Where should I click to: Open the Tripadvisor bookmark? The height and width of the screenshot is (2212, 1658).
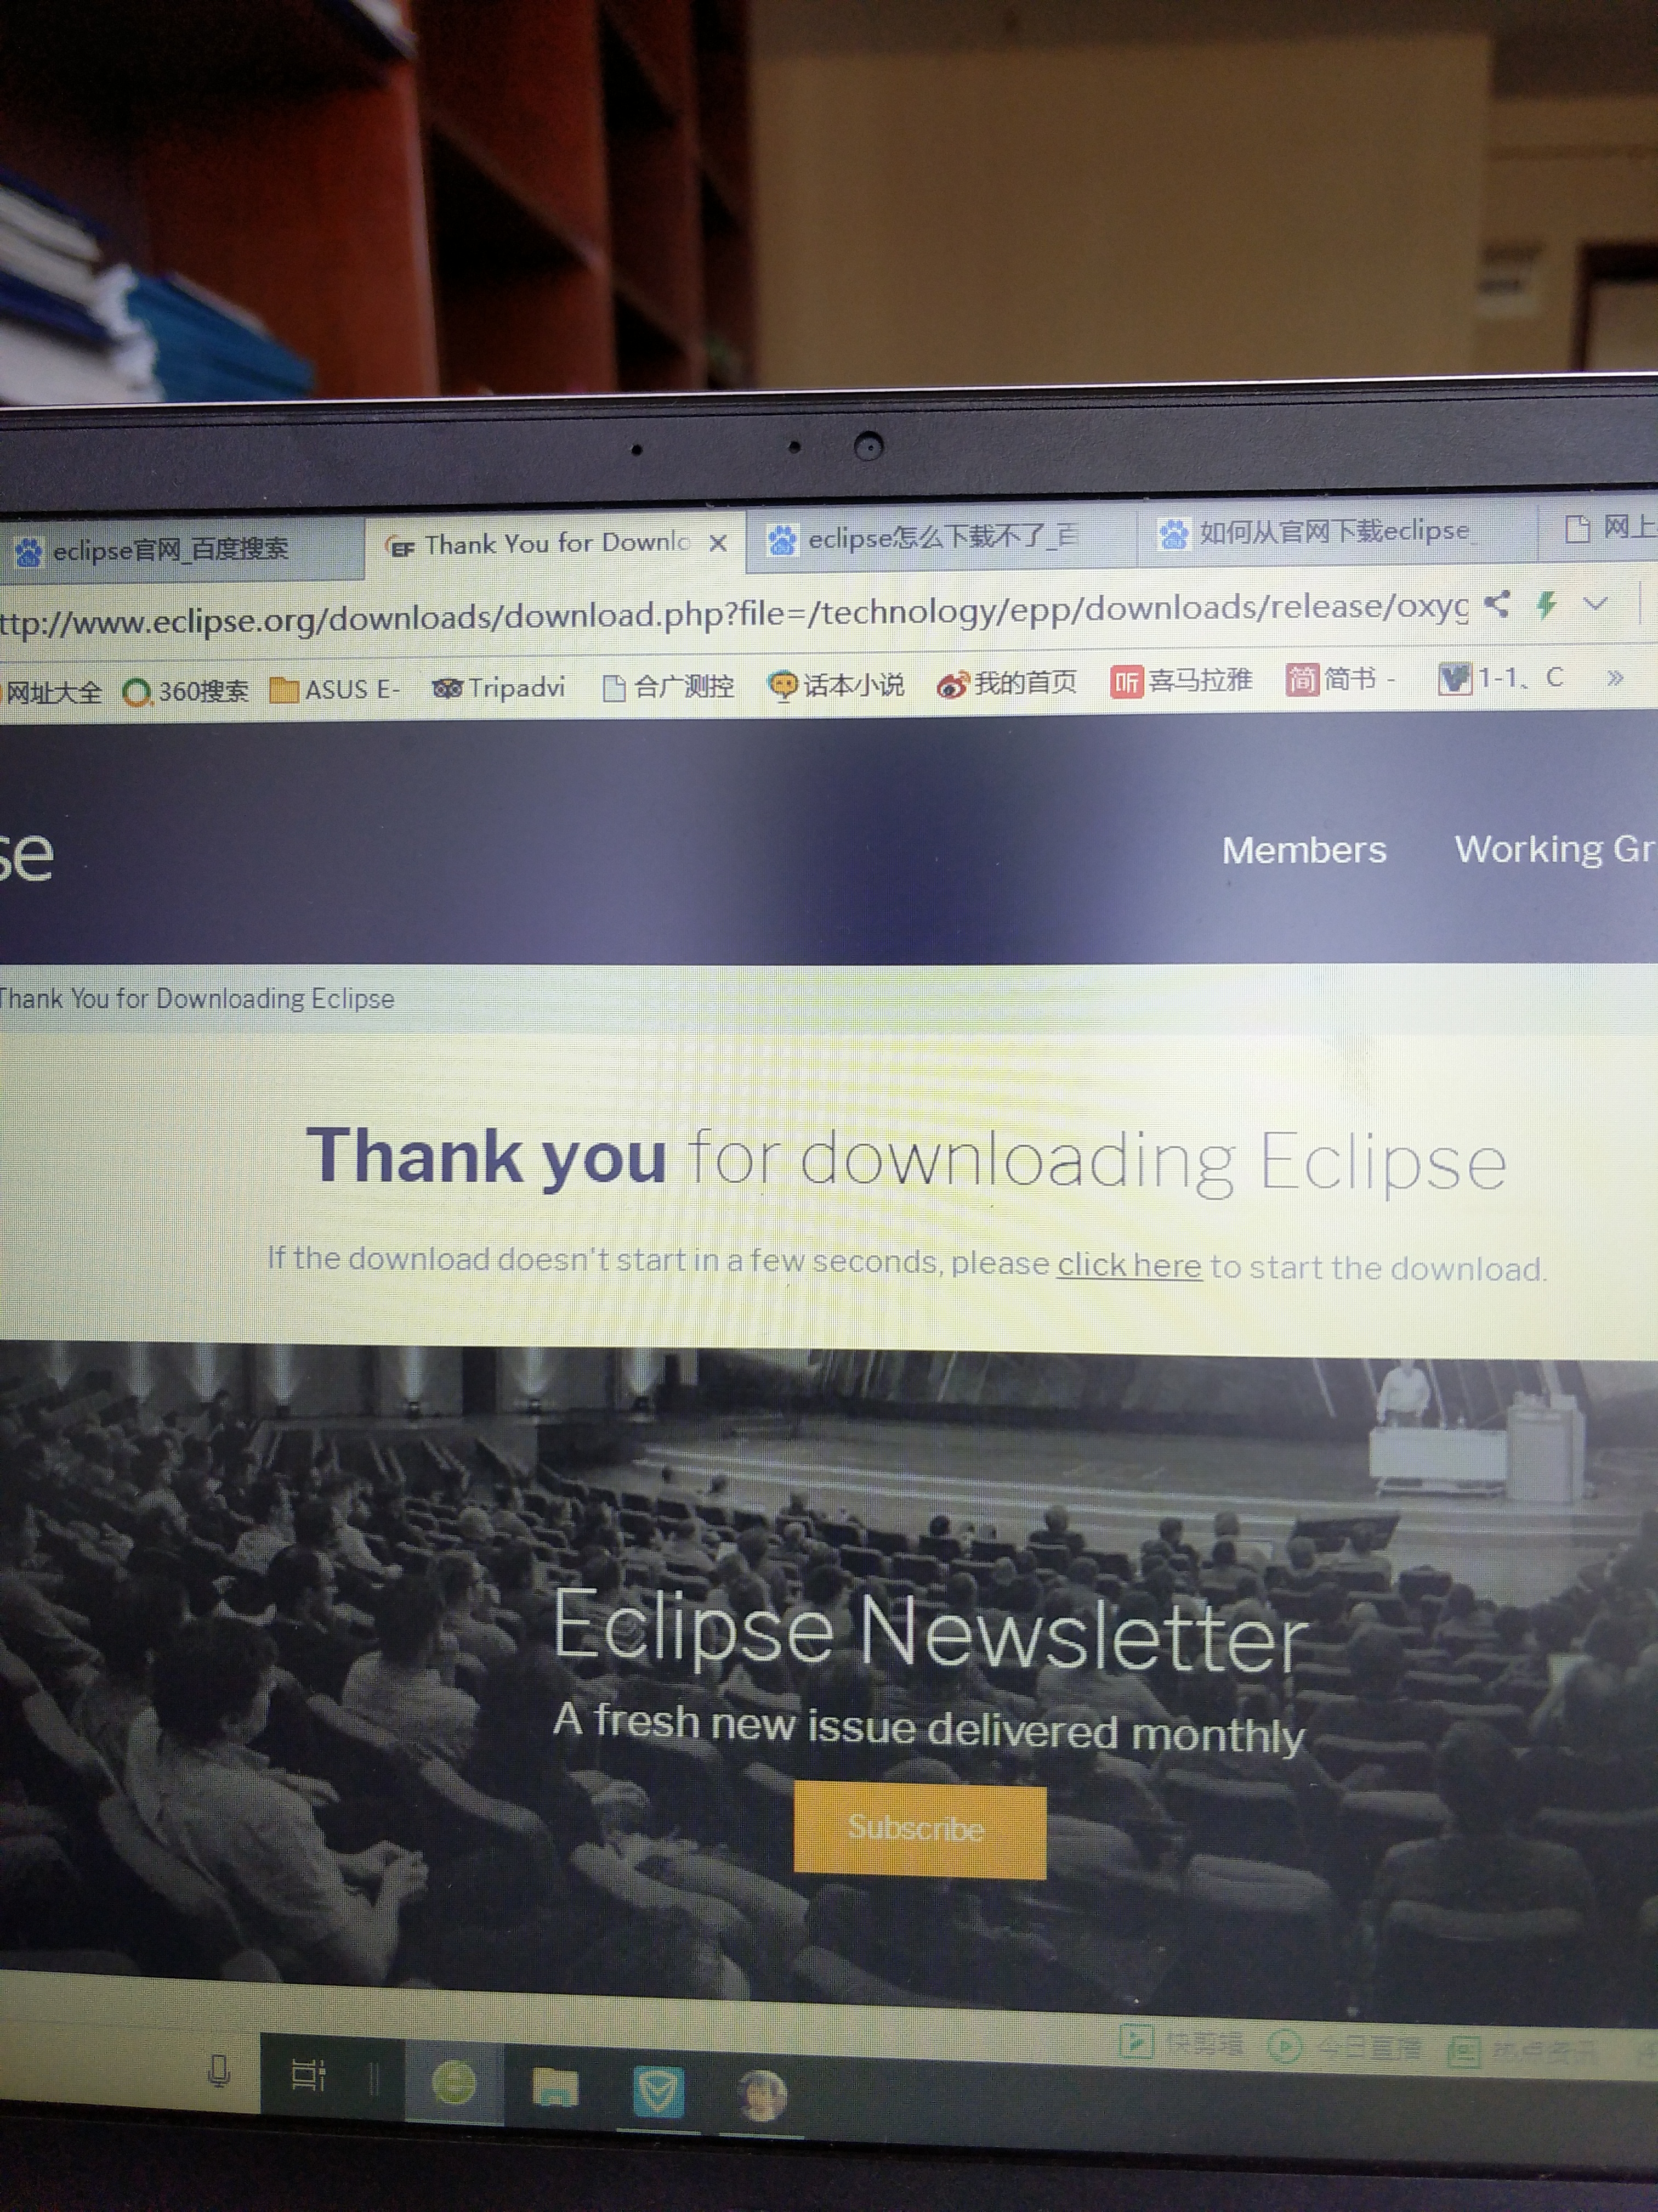499,688
